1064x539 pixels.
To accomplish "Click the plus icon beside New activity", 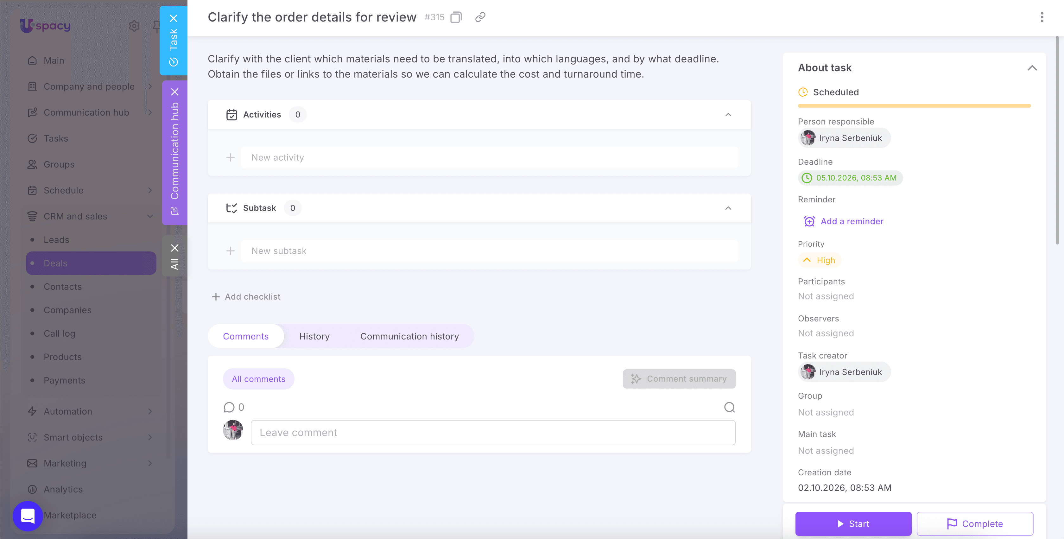I will (x=230, y=157).
